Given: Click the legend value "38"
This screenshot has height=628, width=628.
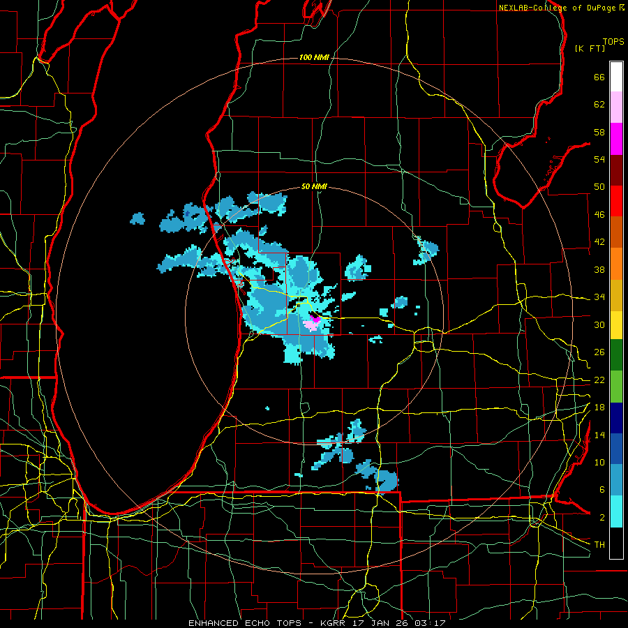Looking at the screenshot, I should tap(599, 269).
